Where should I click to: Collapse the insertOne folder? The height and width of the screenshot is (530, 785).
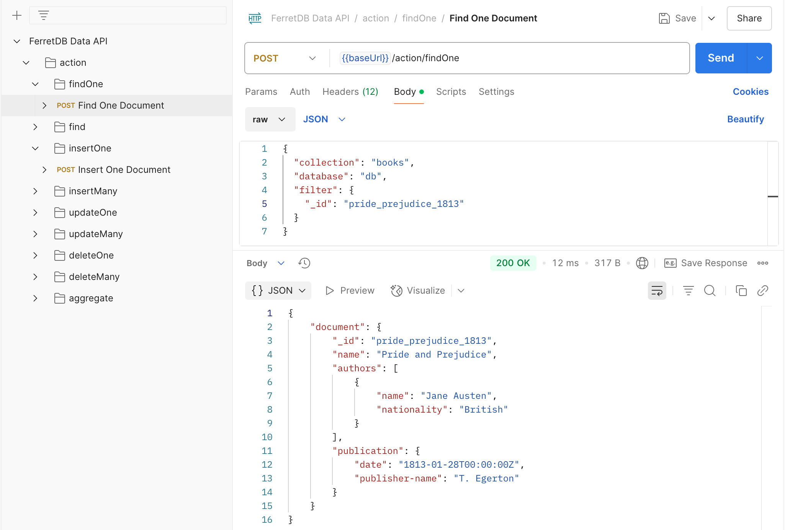(x=35, y=148)
